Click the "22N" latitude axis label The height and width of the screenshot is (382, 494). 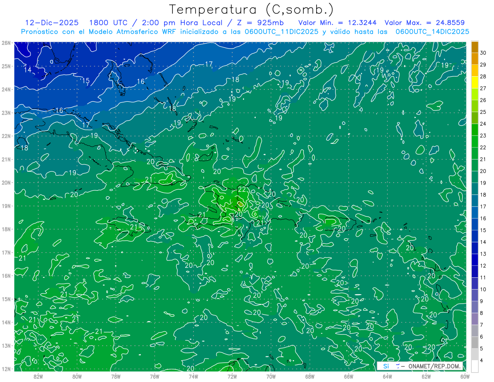[6, 136]
